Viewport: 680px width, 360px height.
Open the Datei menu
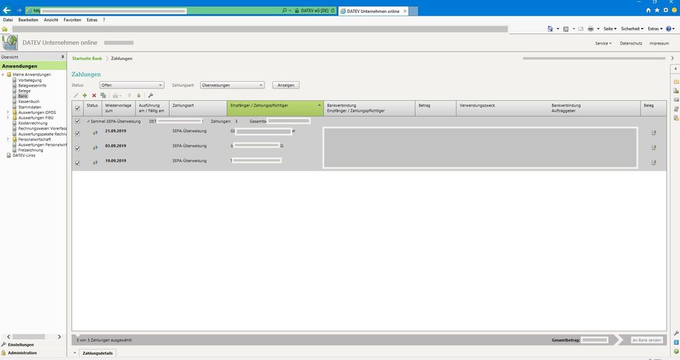pyautogui.click(x=7, y=20)
